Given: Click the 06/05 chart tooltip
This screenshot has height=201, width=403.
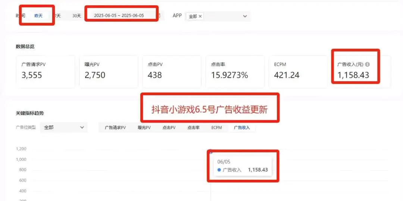Looking at the screenshot, I should pos(243,166).
